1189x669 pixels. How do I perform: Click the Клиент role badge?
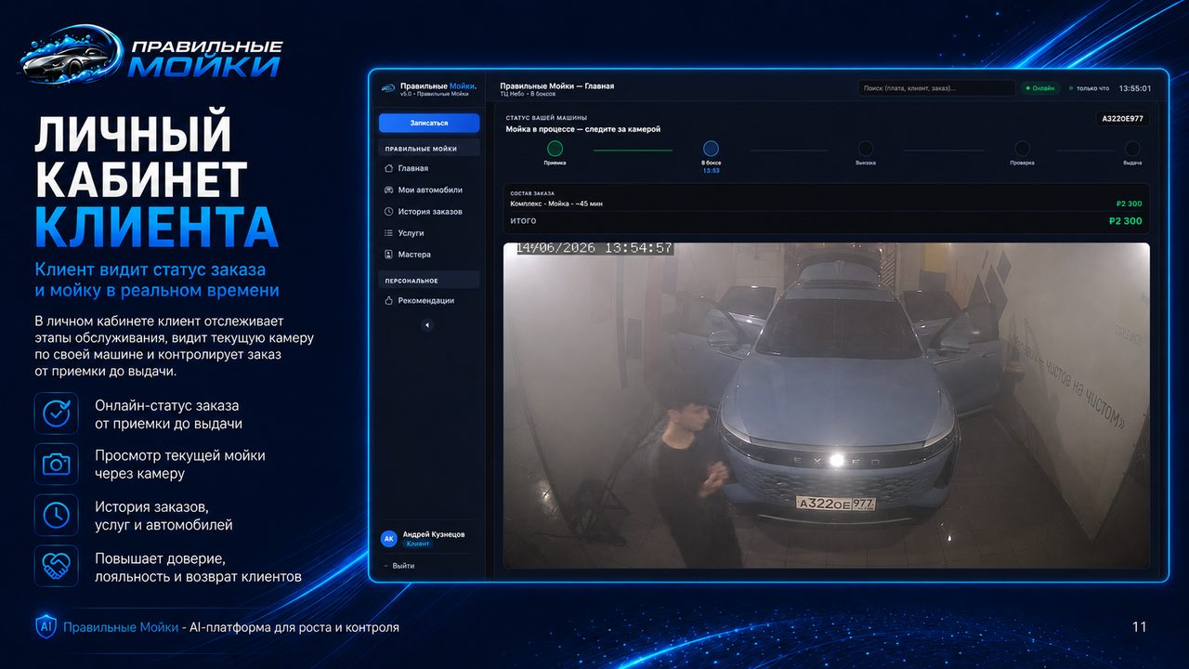[x=418, y=544]
